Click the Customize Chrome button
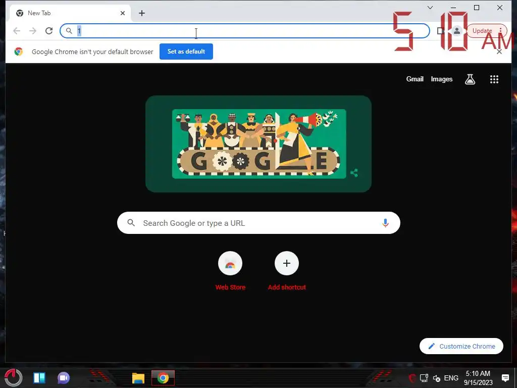The image size is (517, 388). coord(461,346)
